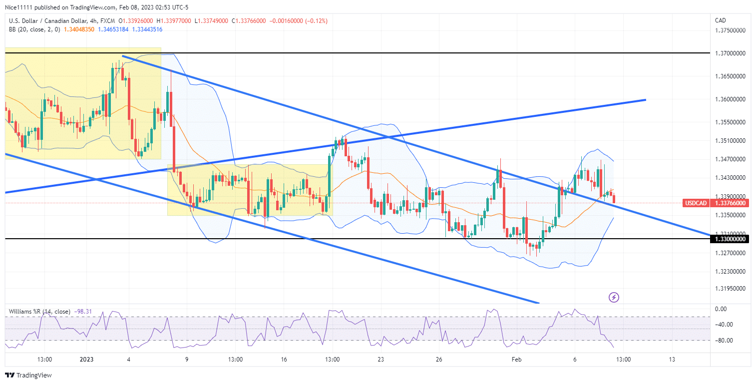Screen dimensions: 756x384
Task: Click the 23 date label on time axis
Action: [x=380, y=359]
